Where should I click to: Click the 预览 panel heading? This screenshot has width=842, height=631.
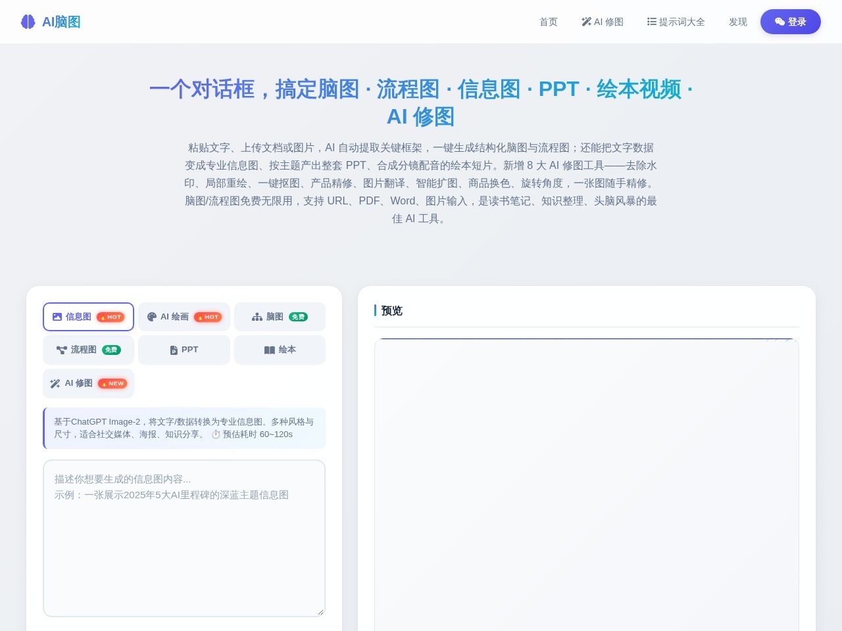(x=392, y=310)
